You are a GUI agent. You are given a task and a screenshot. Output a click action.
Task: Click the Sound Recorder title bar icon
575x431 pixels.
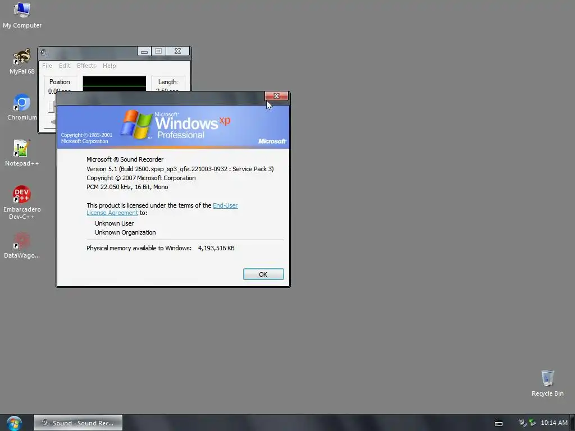coord(43,52)
